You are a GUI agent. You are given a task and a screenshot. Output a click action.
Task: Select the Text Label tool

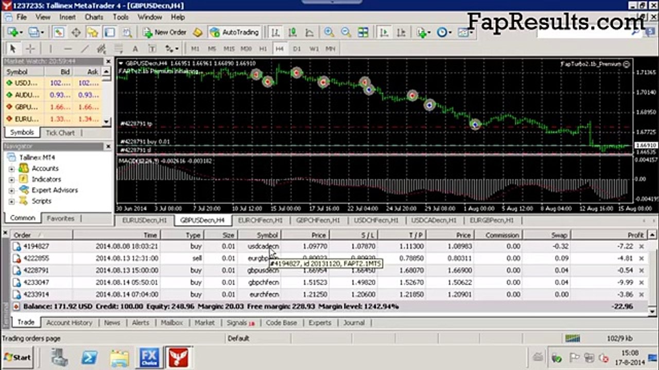(152, 49)
